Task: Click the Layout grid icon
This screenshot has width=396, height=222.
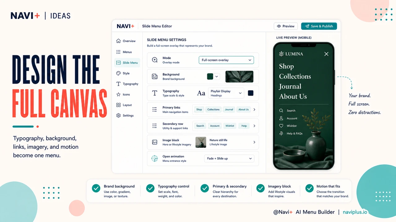Action: click(x=118, y=105)
